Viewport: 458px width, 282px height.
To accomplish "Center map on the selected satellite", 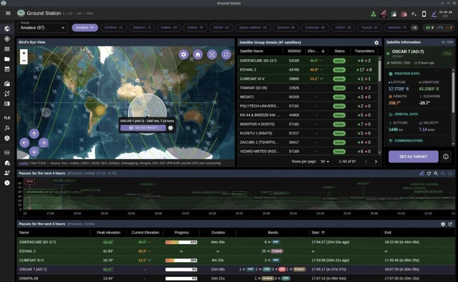I will click(212, 54).
